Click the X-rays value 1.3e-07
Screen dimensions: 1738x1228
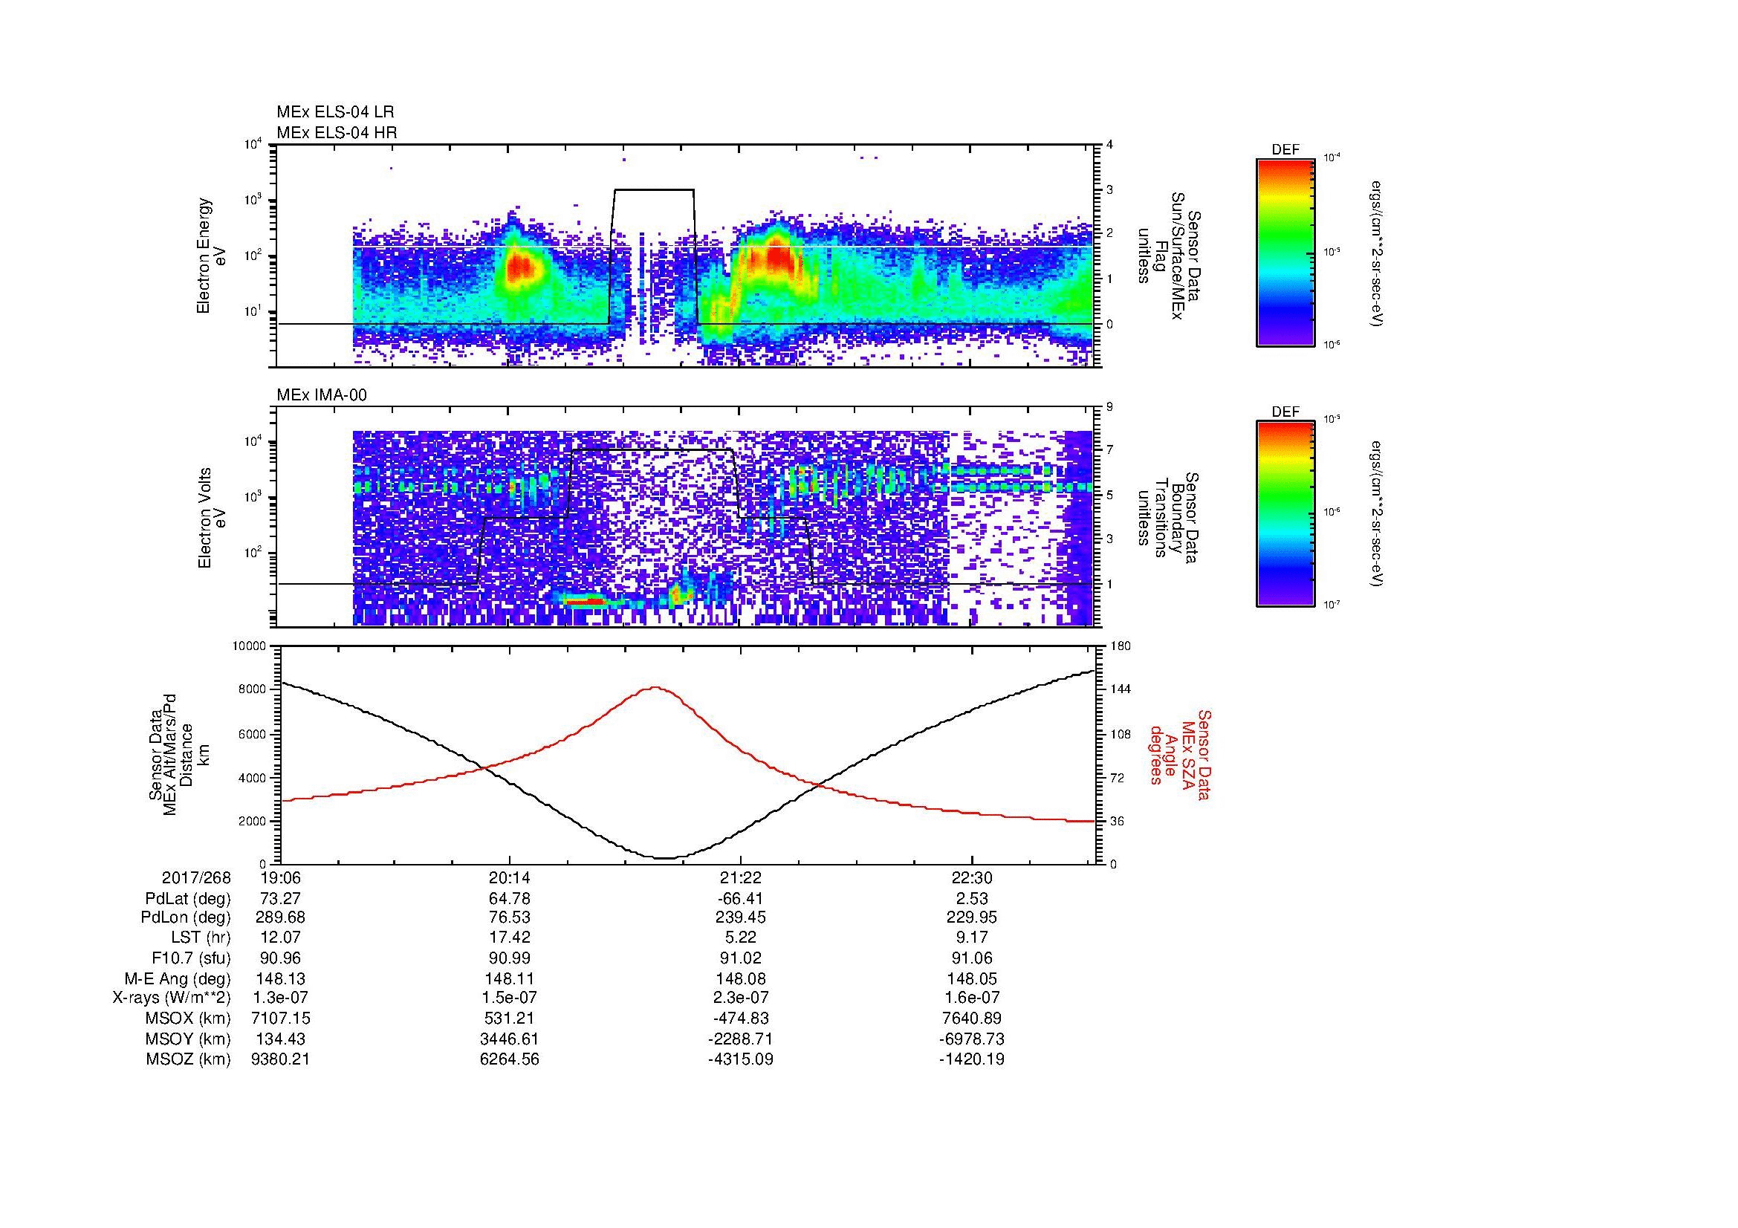pyautogui.click(x=280, y=998)
